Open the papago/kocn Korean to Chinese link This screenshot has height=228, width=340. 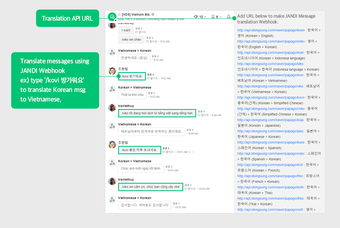(x=271, y=97)
